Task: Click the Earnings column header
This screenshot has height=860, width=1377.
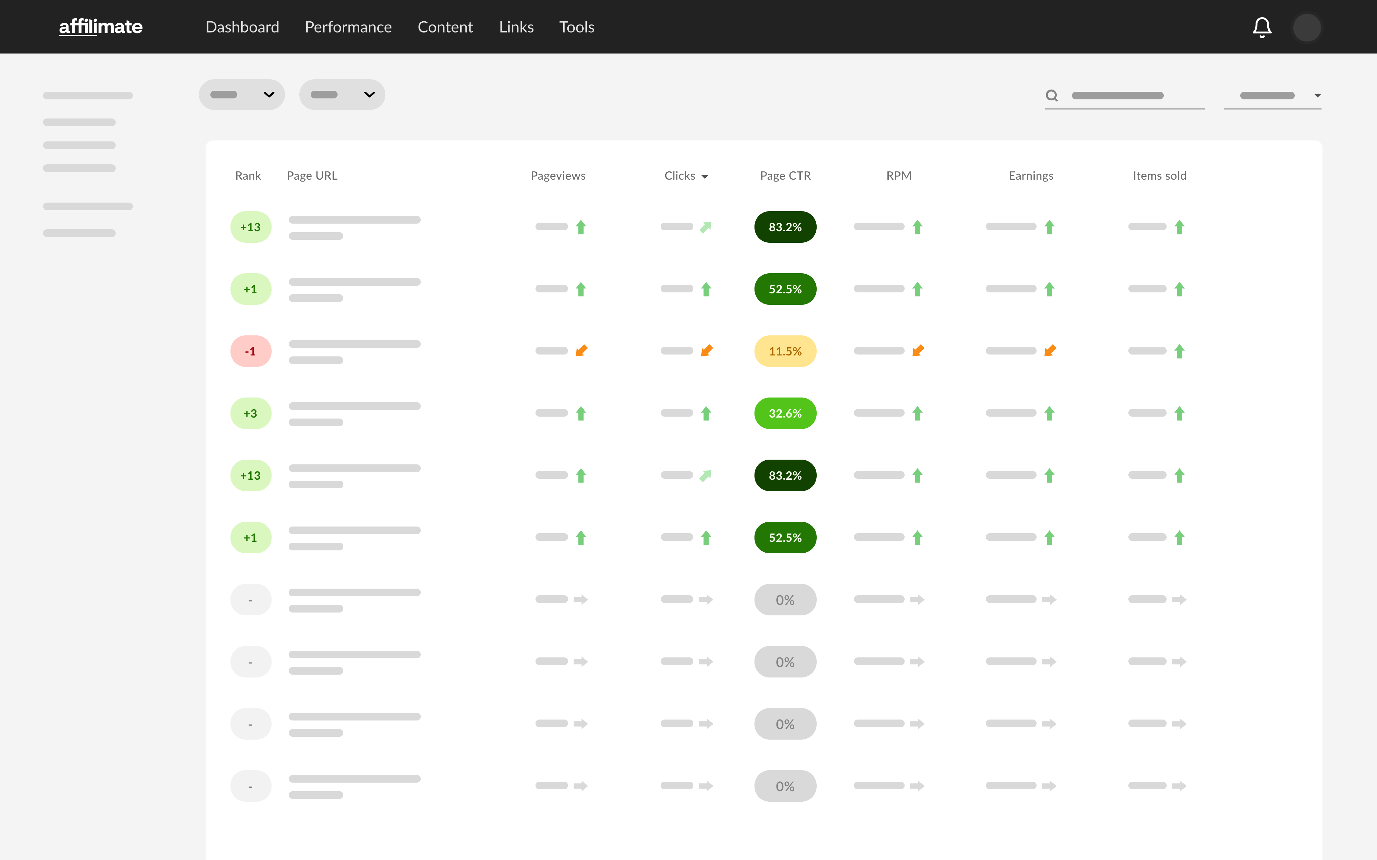Action: point(1031,176)
